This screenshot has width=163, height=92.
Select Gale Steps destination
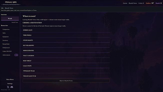pos(66,66)
